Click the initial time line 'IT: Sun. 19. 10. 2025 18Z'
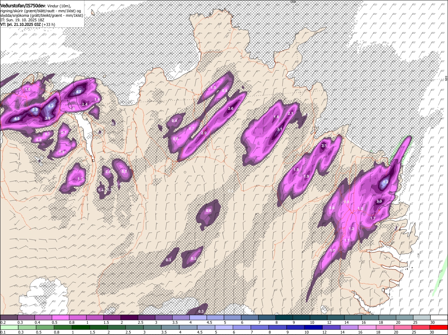The width and height of the screenshot is (448, 335). coord(23,20)
